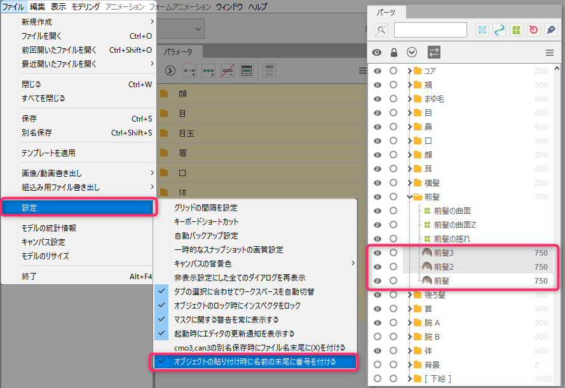Expand the コア folder
The height and width of the screenshot is (388, 565).
[409, 71]
